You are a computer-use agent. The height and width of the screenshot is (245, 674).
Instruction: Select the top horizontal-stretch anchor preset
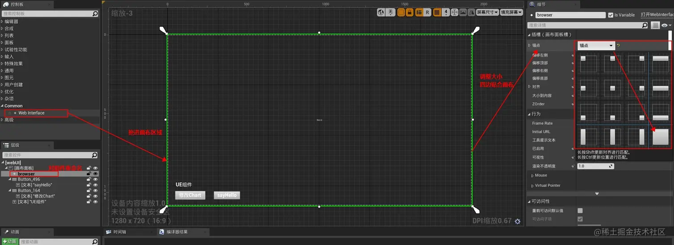coord(661,64)
